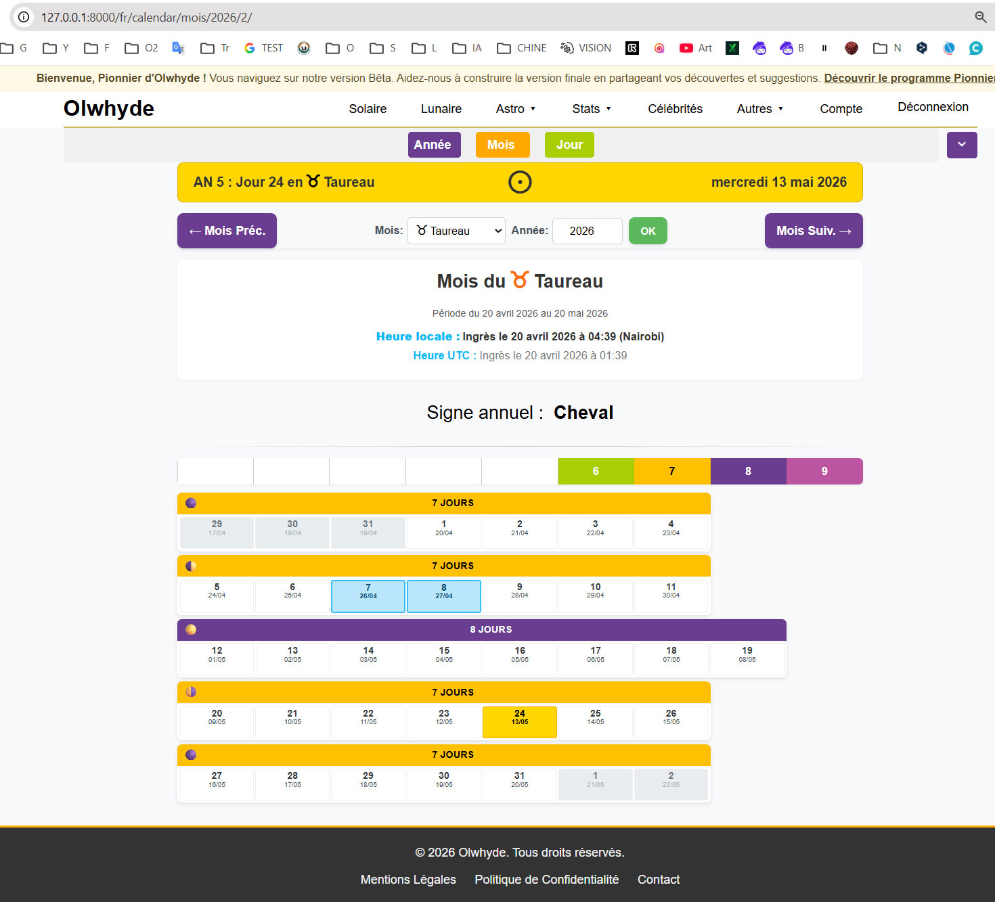Open the VISION bookmark
Viewport: 995px width, 902px height.
pos(585,48)
